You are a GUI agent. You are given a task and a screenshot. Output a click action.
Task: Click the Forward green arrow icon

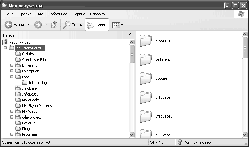point(38,25)
